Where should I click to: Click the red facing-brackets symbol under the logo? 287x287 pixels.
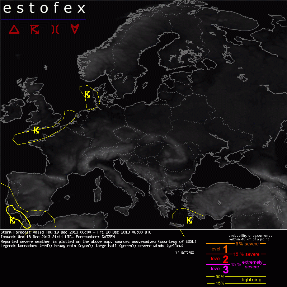tap(55, 29)
